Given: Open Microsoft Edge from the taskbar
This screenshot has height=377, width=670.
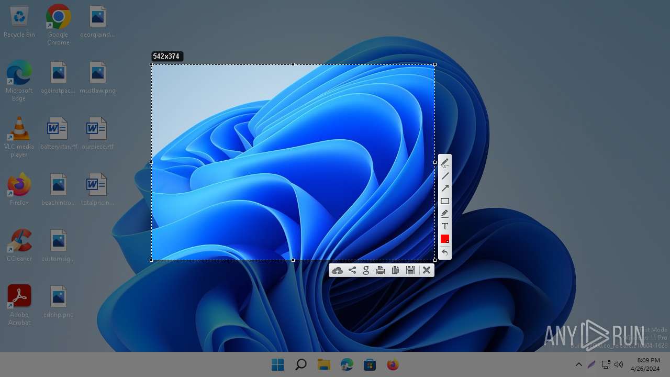Looking at the screenshot, I should click(x=347, y=364).
